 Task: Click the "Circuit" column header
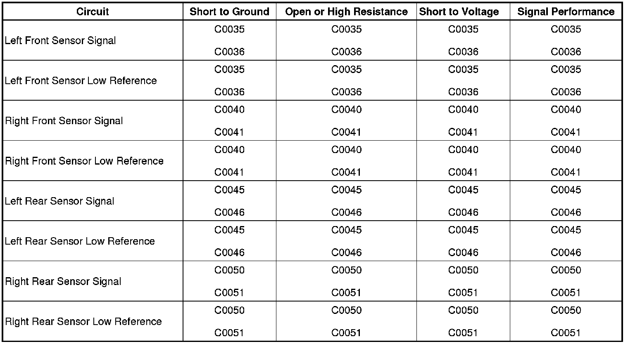coord(93,12)
